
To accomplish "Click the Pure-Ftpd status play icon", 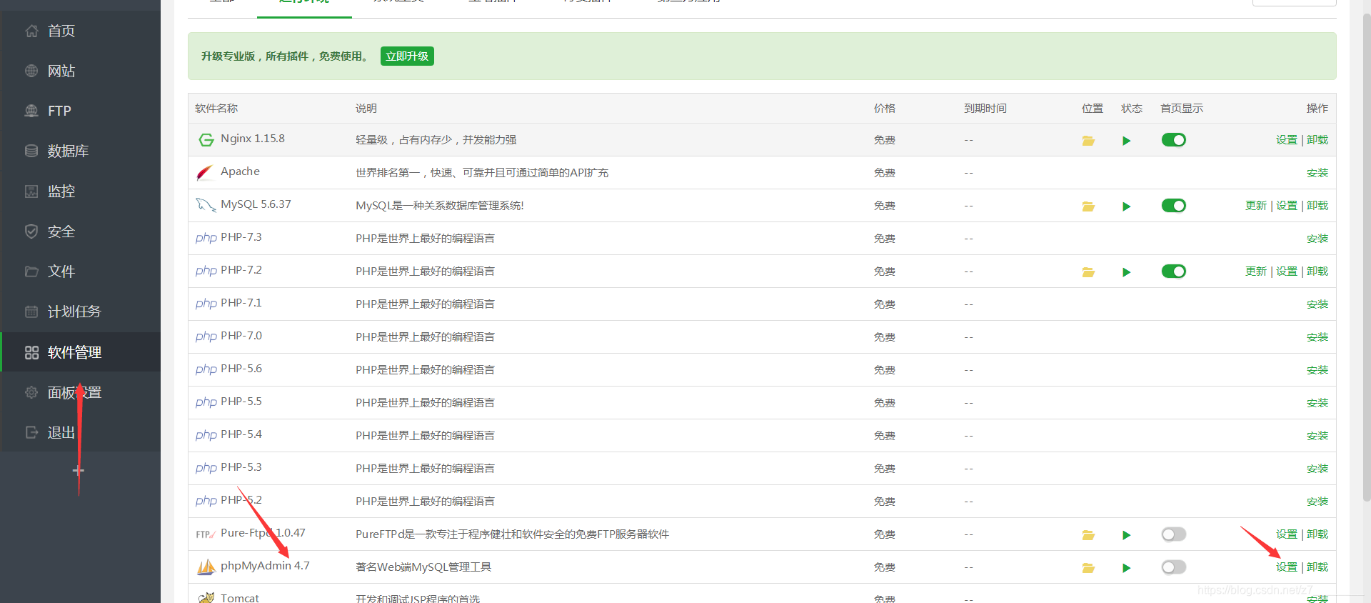I will 1127,535.
